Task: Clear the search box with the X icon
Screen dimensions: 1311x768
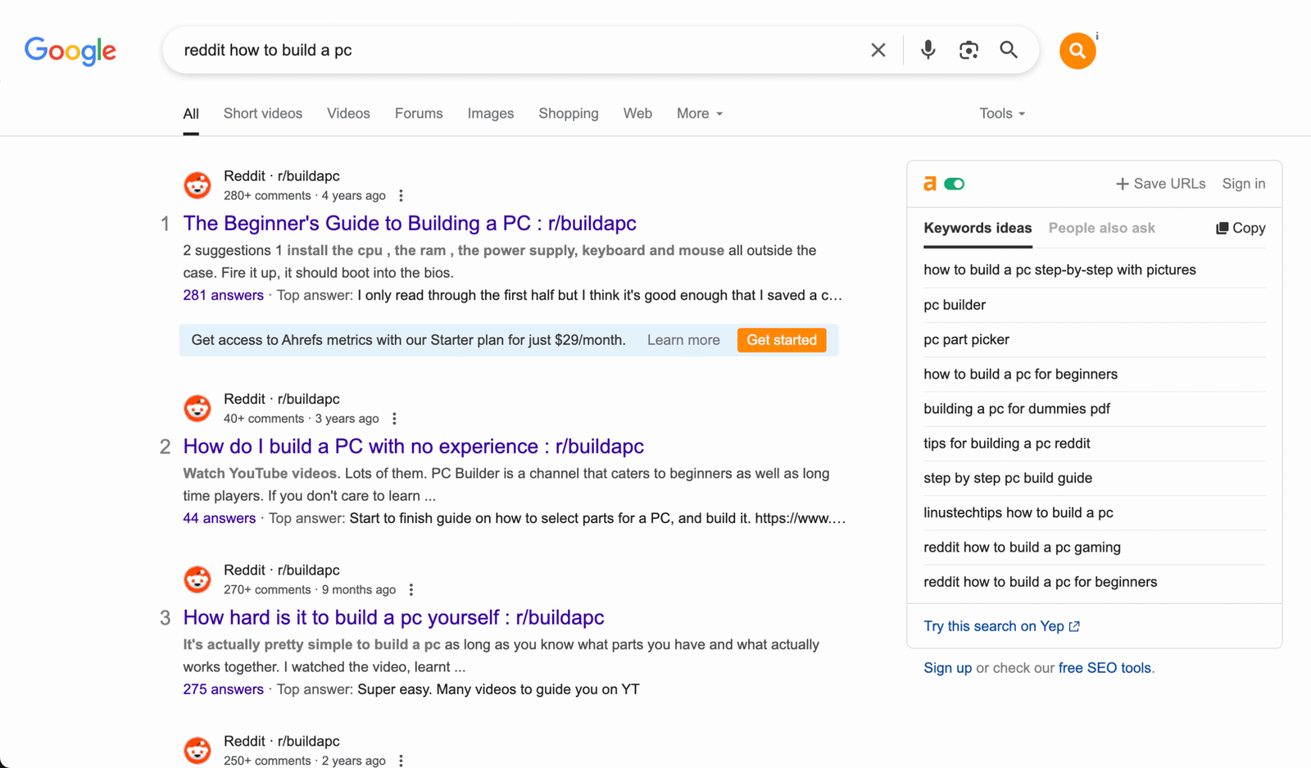Action: [878, 50]
